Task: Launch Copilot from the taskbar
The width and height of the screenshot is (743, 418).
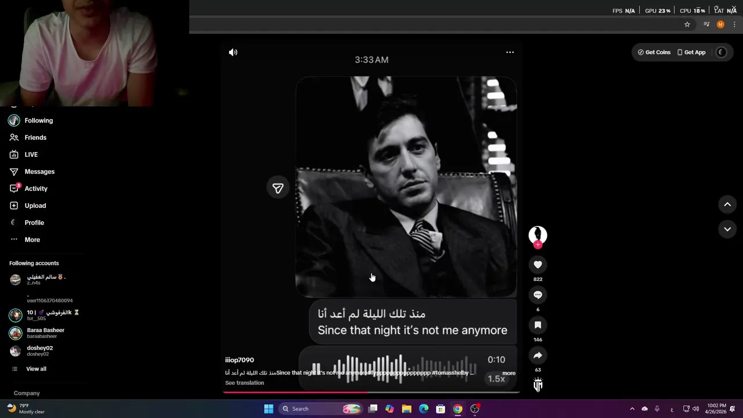Action: tap(389, 409)
